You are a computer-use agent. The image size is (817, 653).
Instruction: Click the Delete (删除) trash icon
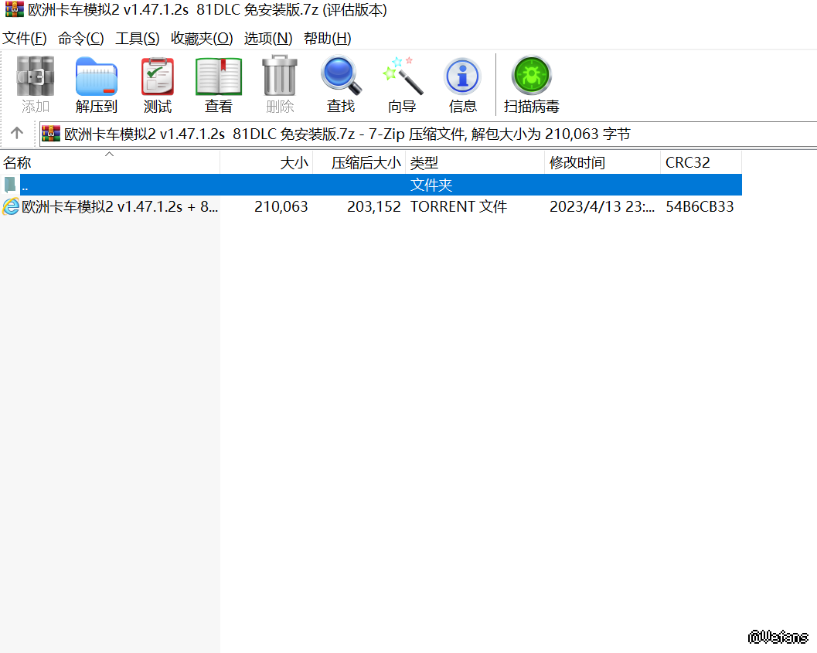tap(280, 78)
